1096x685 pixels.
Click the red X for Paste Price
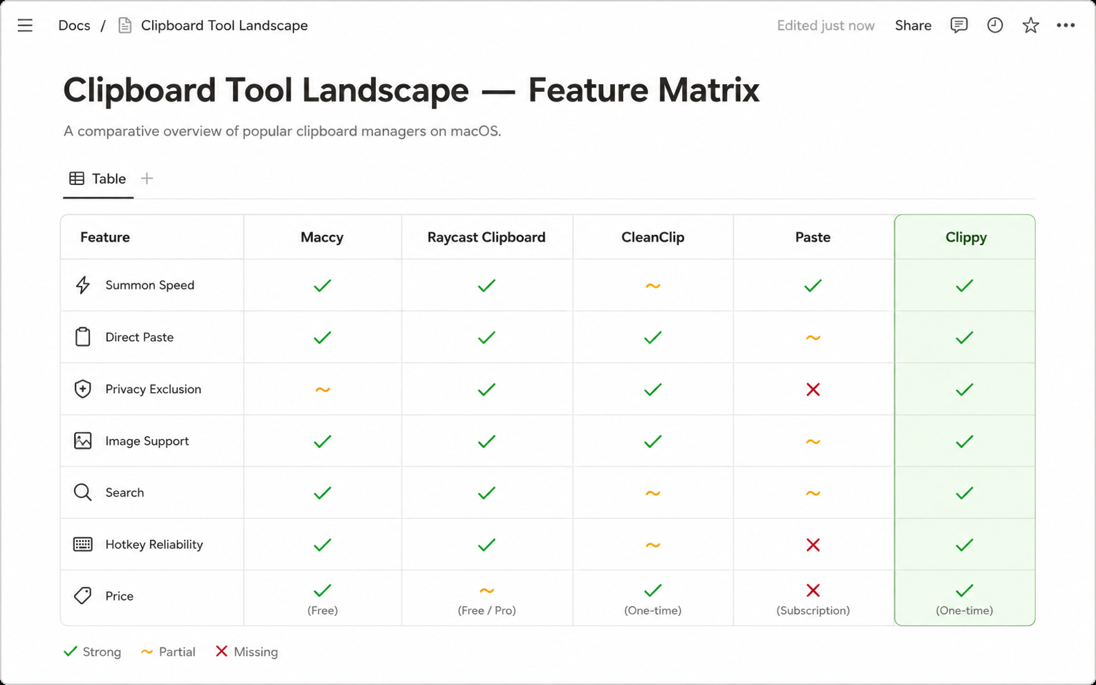813,590
